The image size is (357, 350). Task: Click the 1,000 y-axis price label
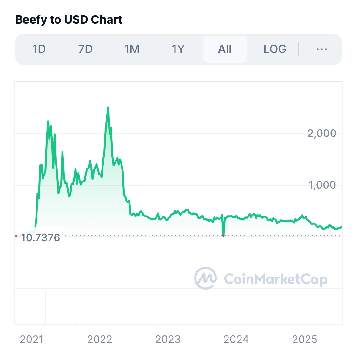pos(322,185)
